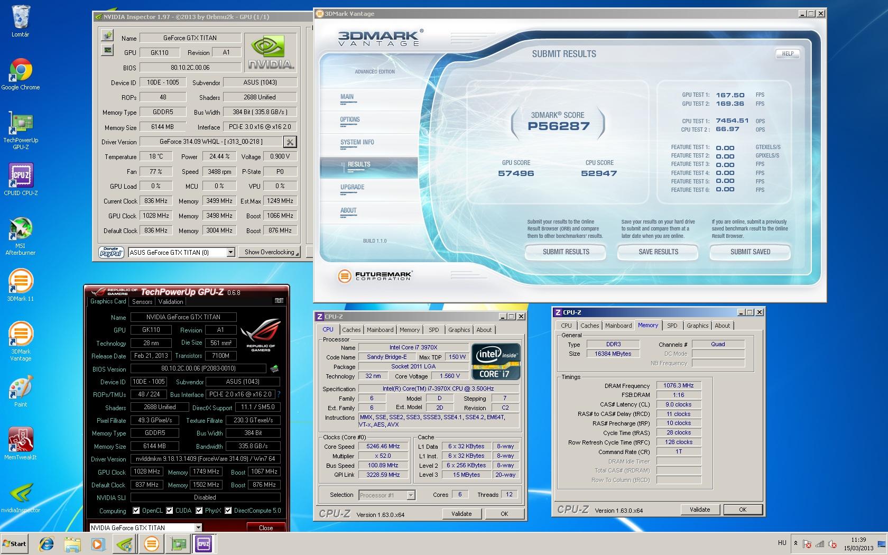Click the HU language indicator in the tray
This screenshot has width=888, height=555.
click(x=782, y=543)
